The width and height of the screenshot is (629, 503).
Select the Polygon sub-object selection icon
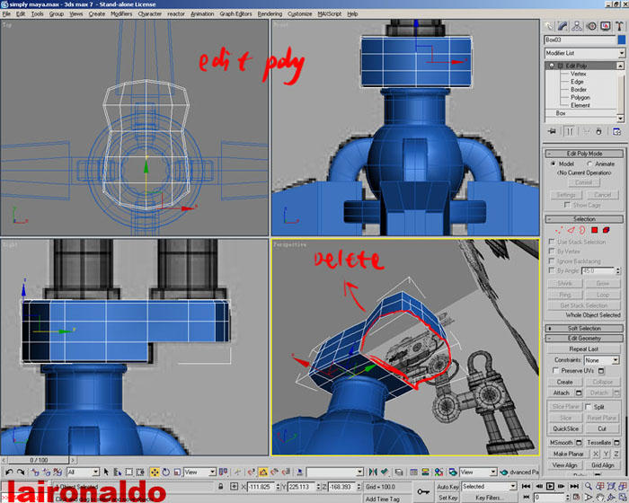click(594, 231)
